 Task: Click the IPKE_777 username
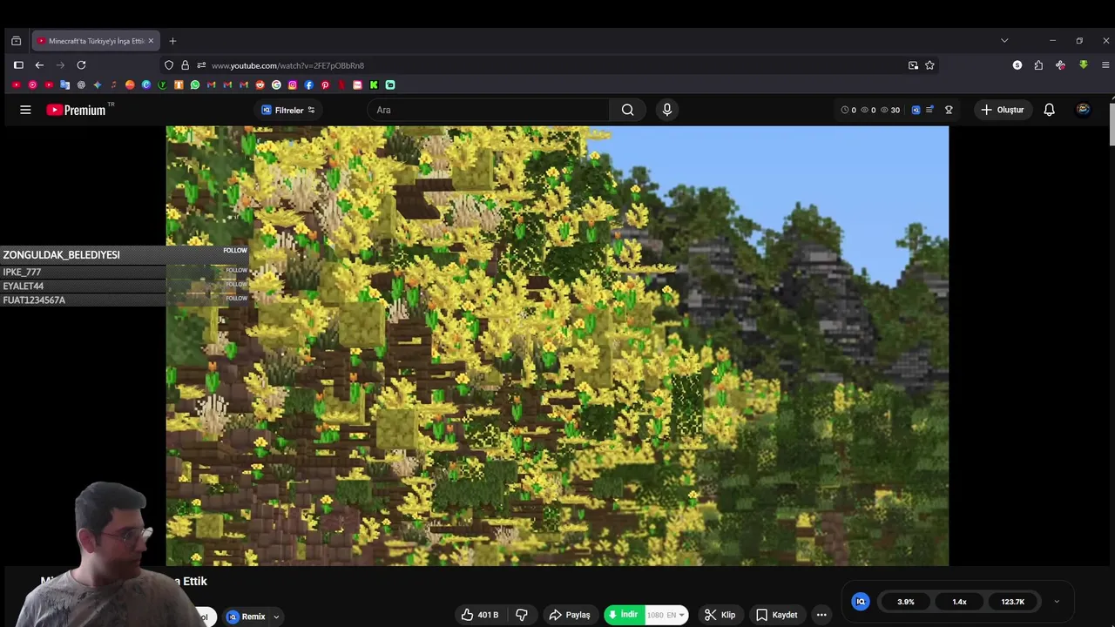point(22,272)
